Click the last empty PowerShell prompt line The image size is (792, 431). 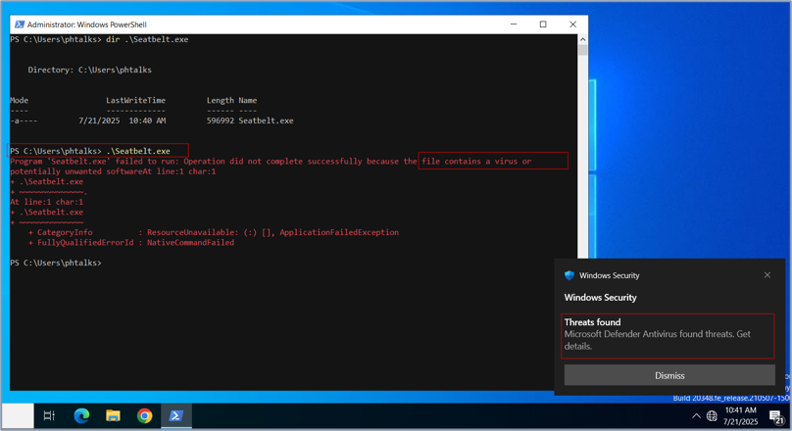[56, 263]
